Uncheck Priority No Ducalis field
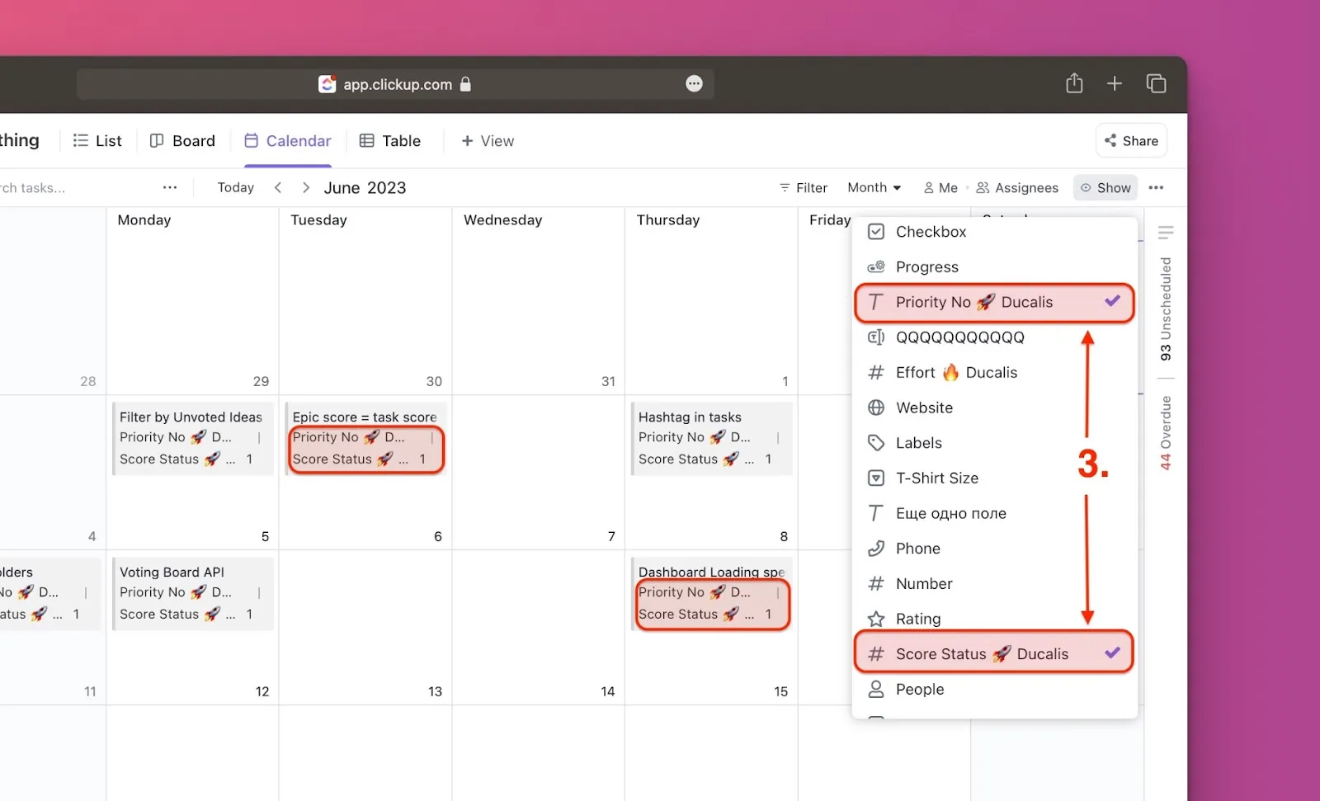1320x801 pixels. click(x=993, y=302)
